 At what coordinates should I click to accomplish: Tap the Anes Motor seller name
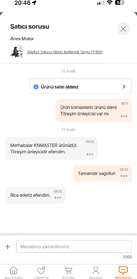point(22,39)
